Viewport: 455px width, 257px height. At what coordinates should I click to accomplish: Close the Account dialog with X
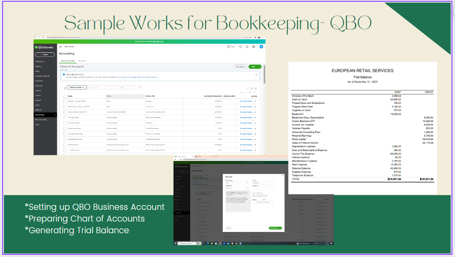tap(283, 175)
